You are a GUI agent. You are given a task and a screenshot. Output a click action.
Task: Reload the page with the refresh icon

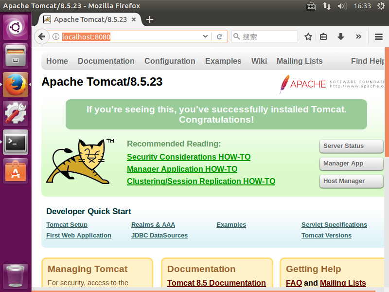220,37
